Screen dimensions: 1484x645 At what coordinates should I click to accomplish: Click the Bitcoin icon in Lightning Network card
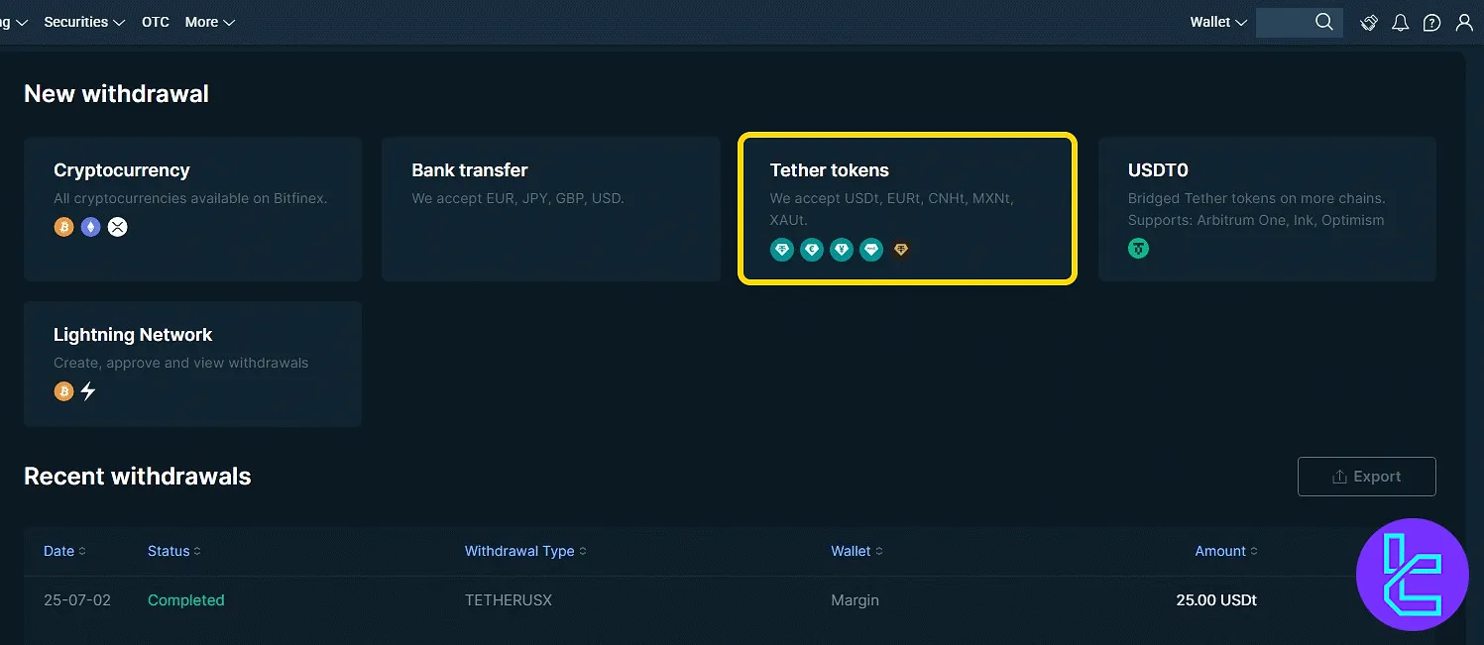pyautogui.click(x=63, y=391)
